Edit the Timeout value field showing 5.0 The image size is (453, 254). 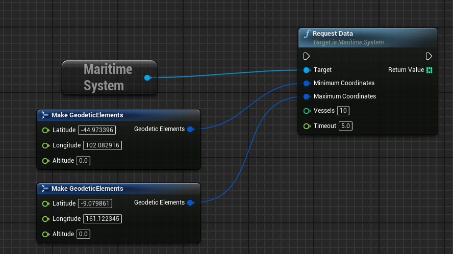point(346,126)
